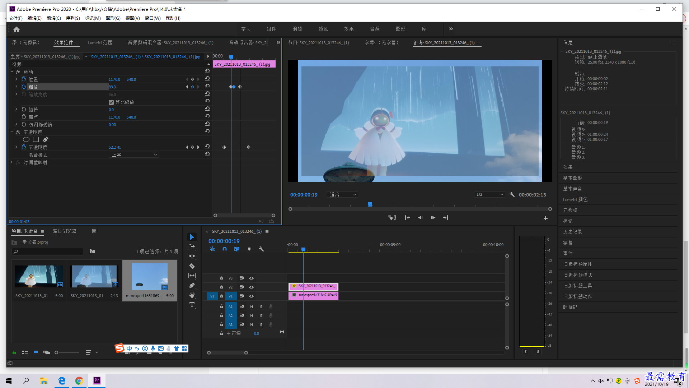Reset the Scale parameter

coord(207,87)
